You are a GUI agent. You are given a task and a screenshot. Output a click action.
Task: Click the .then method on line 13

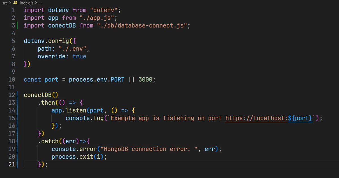(x=46, y=103)
